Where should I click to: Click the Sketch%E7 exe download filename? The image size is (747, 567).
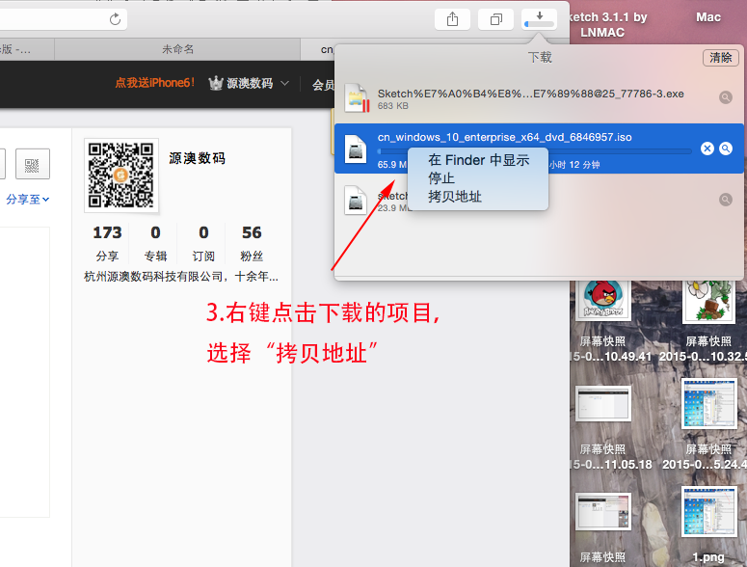[531, 94]
